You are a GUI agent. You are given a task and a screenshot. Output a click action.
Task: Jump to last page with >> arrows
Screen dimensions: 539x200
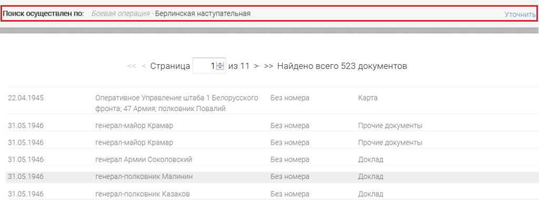pyautogui.click(x=268, y=66)
